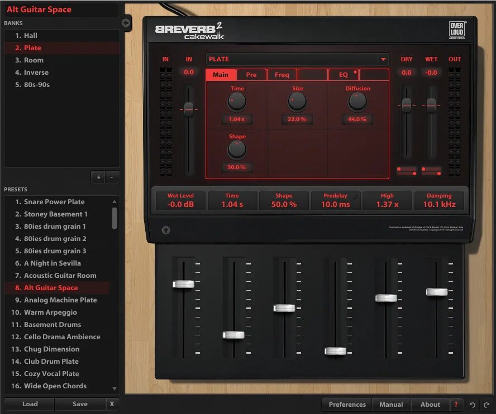This screenshot has height=414, width=496.
Task: Switch to the Main tab
Action: [221, 75]
